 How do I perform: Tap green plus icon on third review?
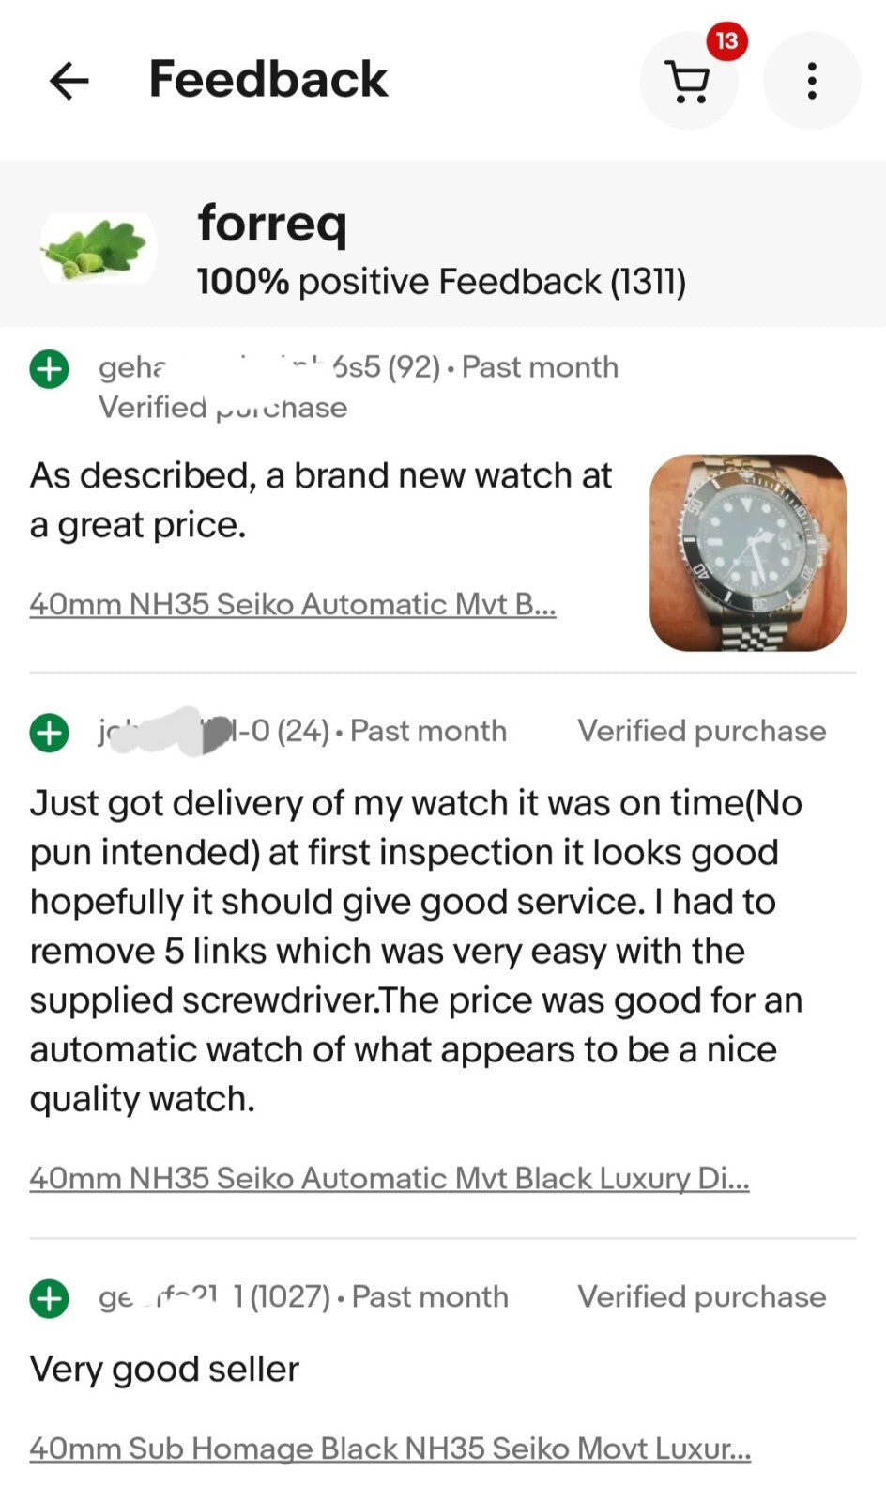[50, 1298]
